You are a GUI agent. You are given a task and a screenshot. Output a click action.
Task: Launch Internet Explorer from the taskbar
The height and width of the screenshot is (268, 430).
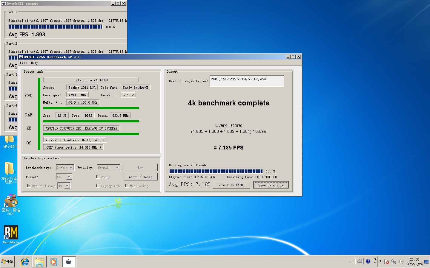[25, 262]
